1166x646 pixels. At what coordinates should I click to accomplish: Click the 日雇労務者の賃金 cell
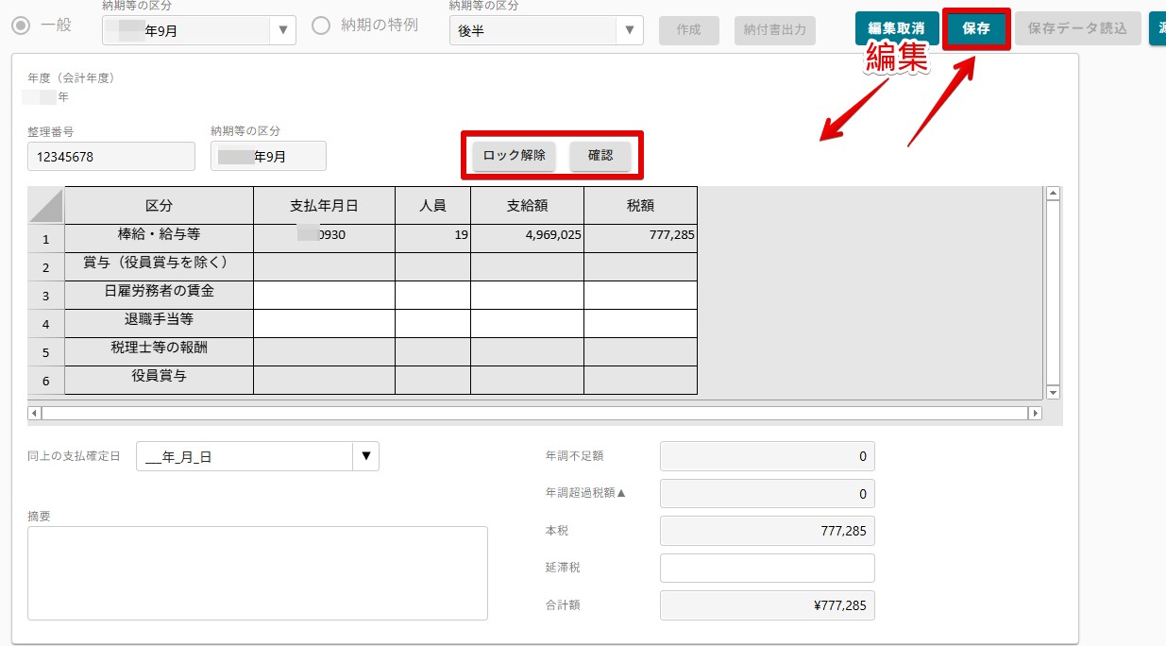pos(159,295)
